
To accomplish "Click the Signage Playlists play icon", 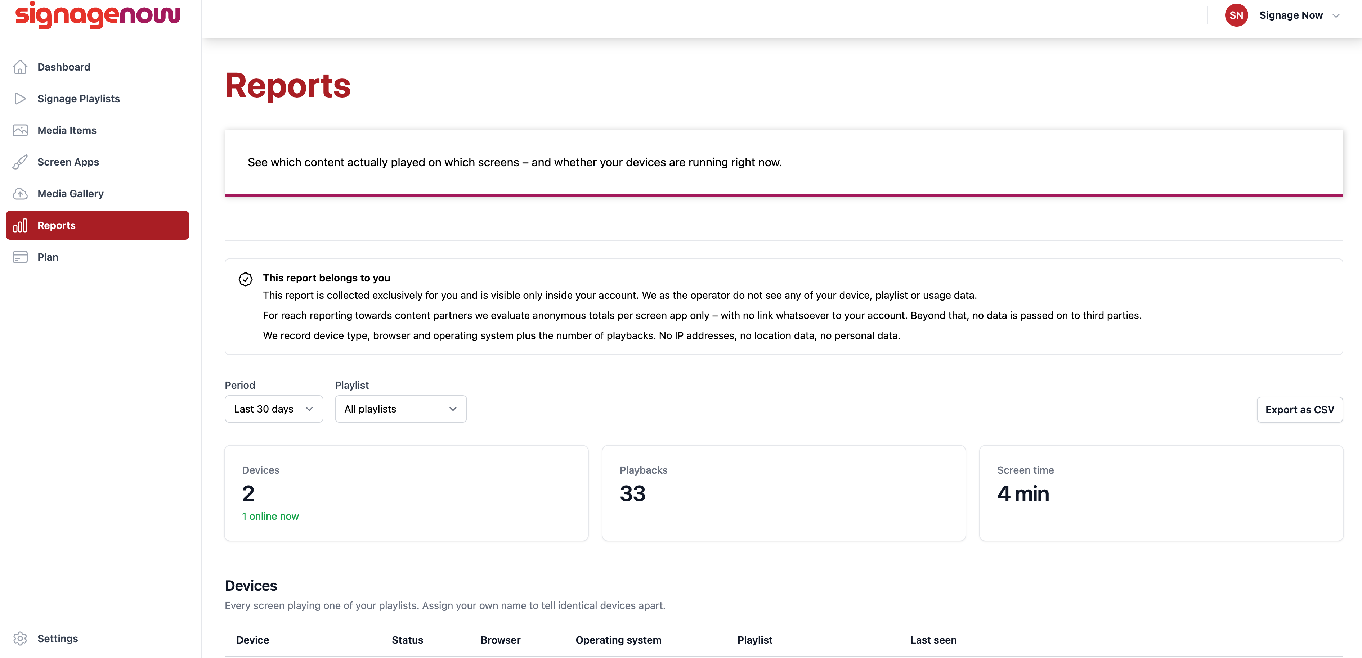I will pyautogui.click(x=20, y=99).
